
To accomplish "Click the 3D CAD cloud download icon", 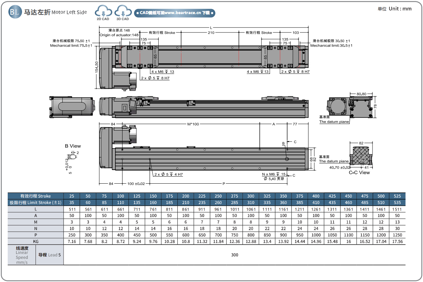I will (122, 12).
